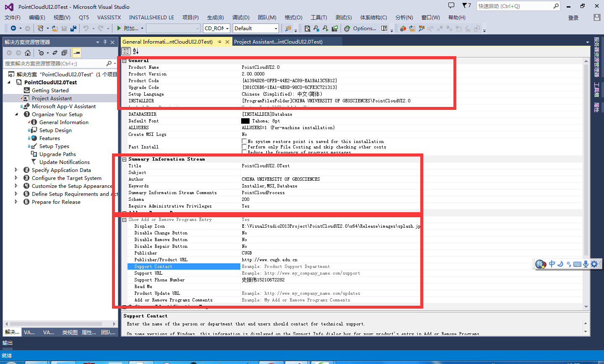Toggle Solution Explorer auto-hide pin
The image size is (604, 364).
tap(105, 42)
